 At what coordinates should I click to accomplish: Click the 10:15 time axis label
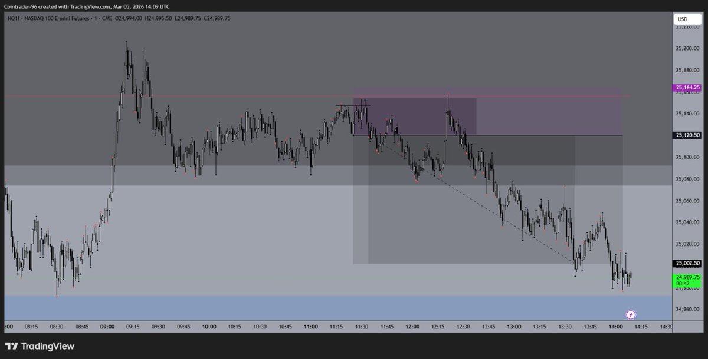[x=235, y=327]
